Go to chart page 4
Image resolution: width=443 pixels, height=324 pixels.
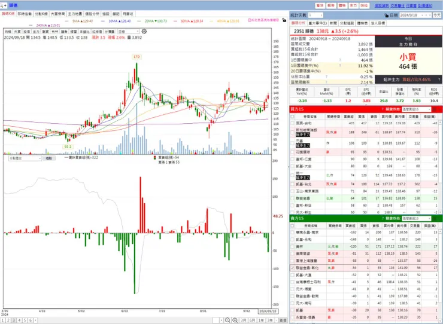point(19,320)
